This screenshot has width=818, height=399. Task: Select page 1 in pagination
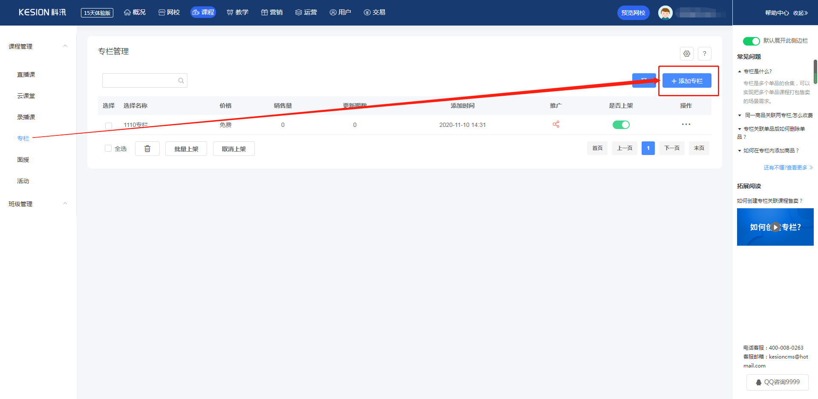648,148
